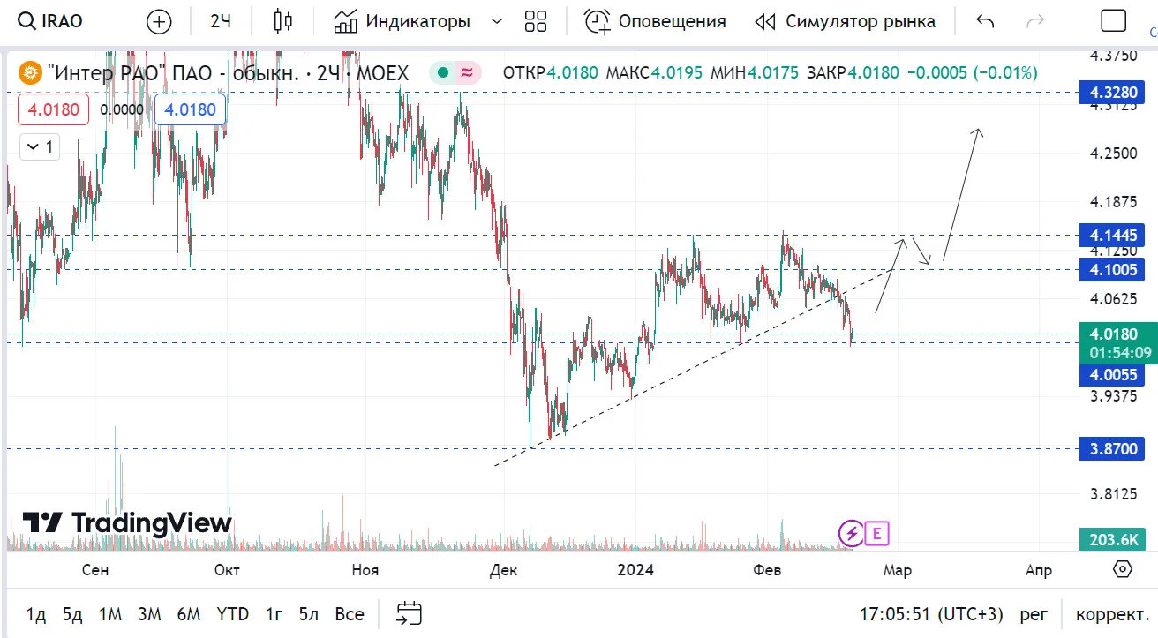The height and width of the screenshot is (638, 1158).
Task: Create an alert via Оповещения
Action: click(655, 21)
